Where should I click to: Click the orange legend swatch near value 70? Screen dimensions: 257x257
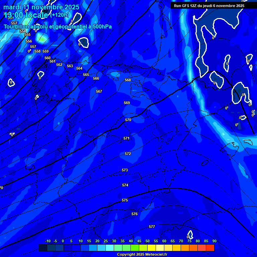click(177, 248)
